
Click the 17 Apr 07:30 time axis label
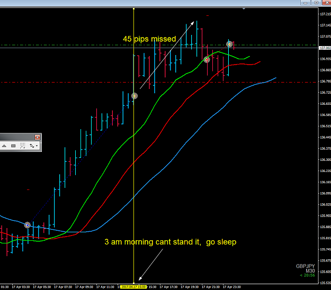[63, 287]
